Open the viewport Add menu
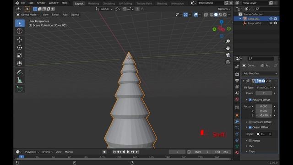 click(x=65, y=15)
